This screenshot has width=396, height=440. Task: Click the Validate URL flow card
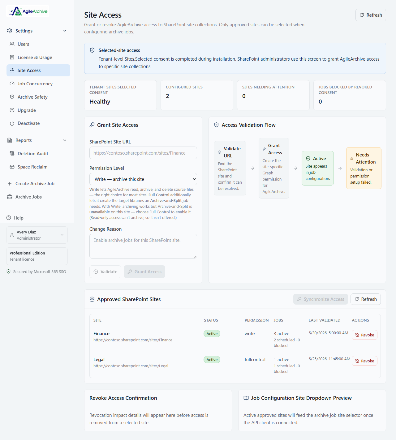click(x=230, y=168)
